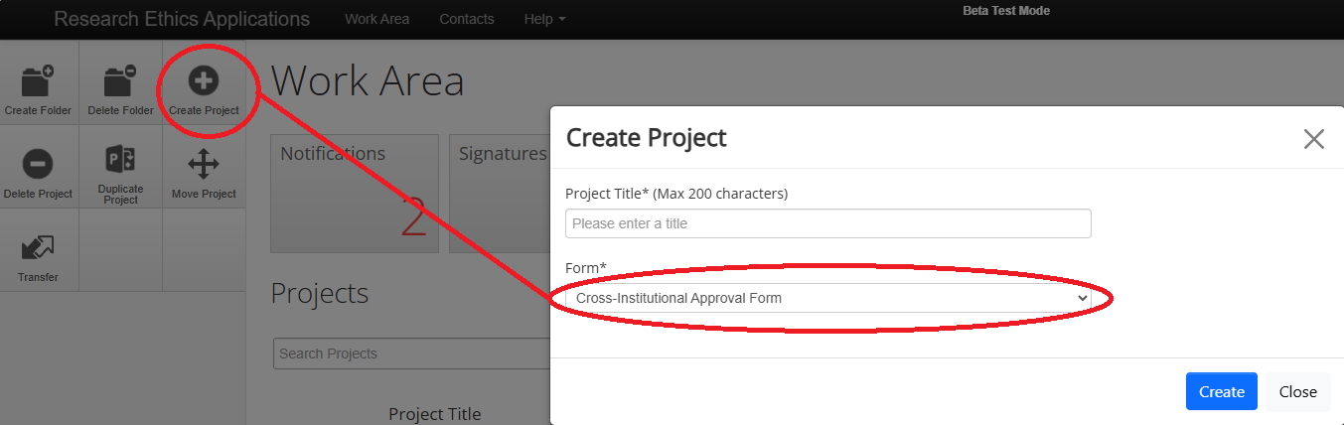Open the Form dropdown selector

pos(827,298)
